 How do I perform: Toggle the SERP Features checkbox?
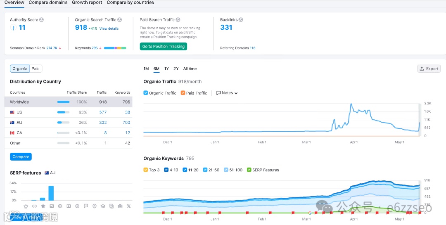tap(249, 170)
